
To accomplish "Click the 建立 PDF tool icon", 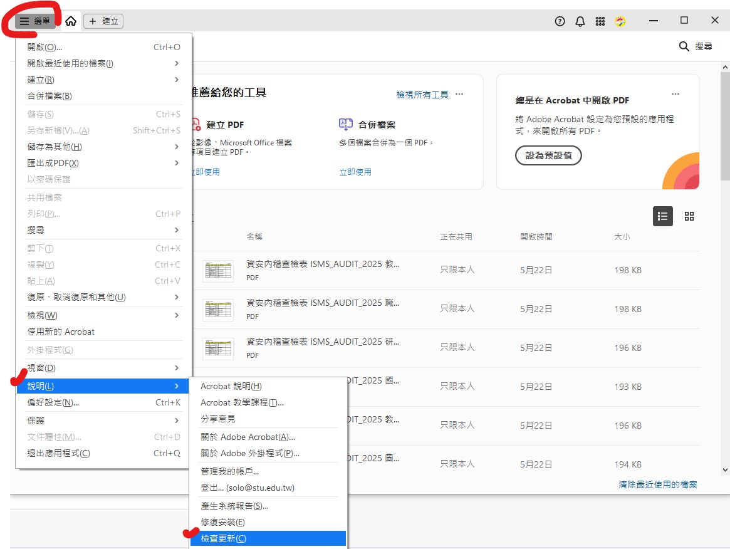I will [197, 124].
